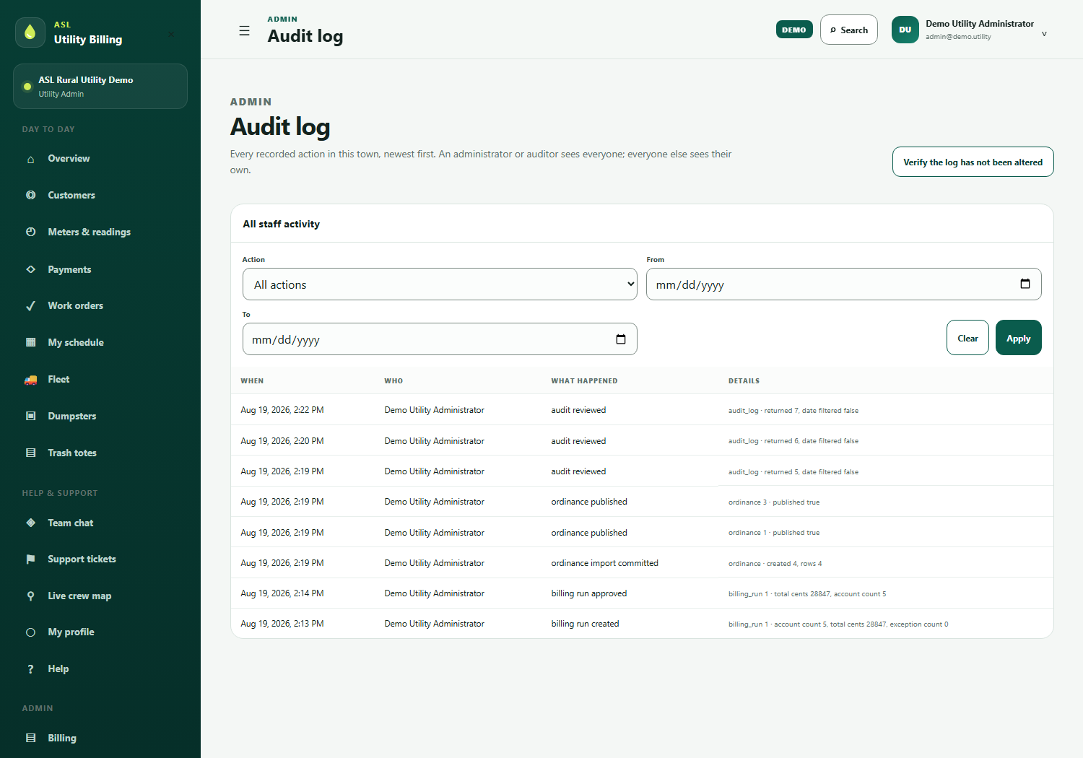Click the Search button
Screen dimensions: 1083x758
[x=848, y=30]
